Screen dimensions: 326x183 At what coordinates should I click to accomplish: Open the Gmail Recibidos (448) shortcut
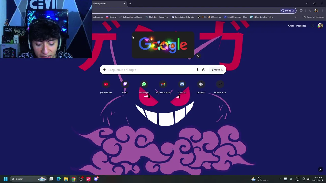coord(163,87)
